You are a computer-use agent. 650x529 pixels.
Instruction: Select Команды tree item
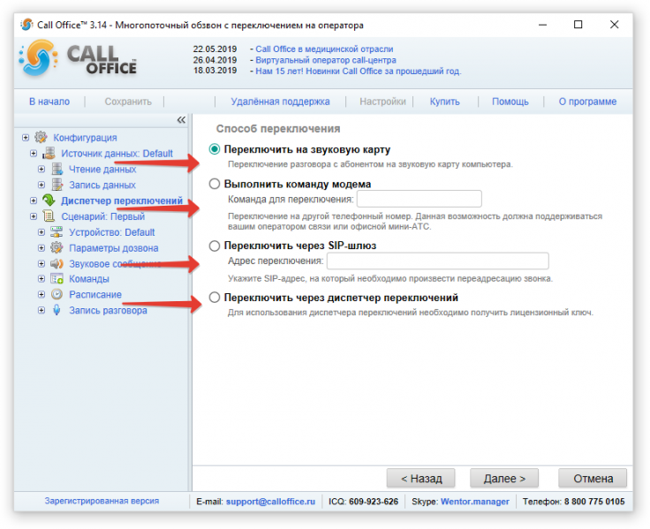click(89, 278)
